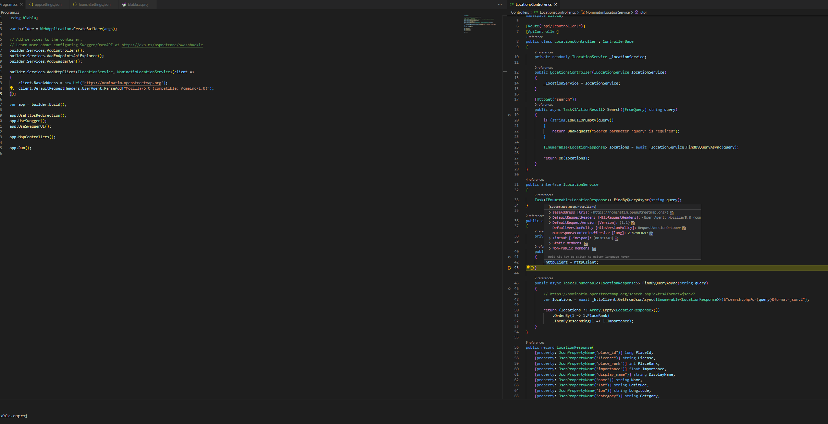Click the lightbulb icon on highlighted line 43
Image resolution: width=828 pixels, height=424 pixels.
point(528,268)
